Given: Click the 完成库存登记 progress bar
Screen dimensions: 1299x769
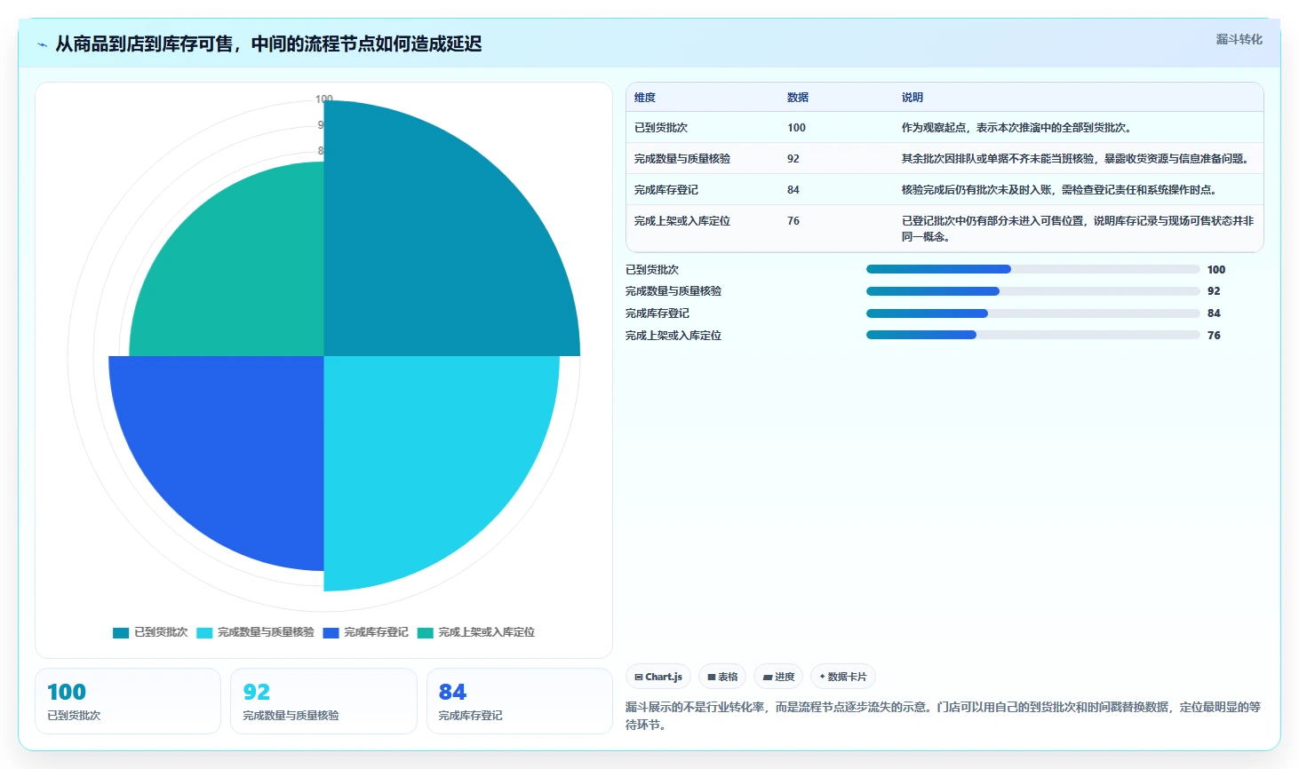Looking at the screenshot, I should pos(1033,313).
